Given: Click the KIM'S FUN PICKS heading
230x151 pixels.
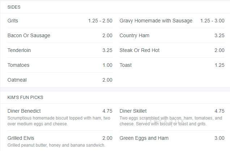Looking at the screenshot, I should tap(25, 98).
